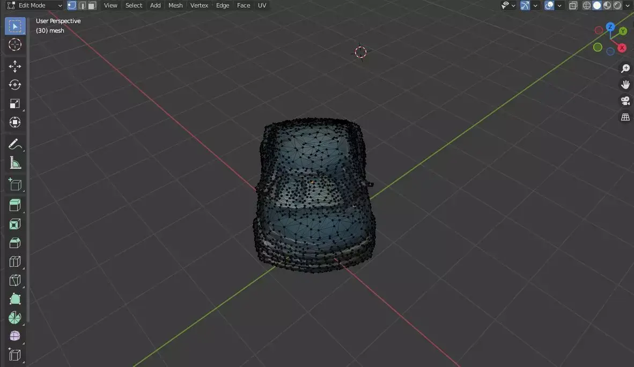Choose the Rotate tool

point(15,85)
